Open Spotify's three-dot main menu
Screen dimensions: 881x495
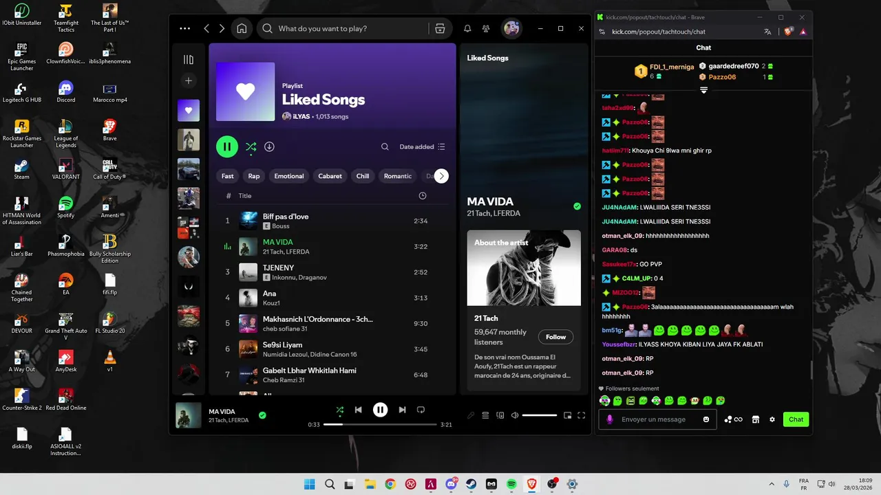(x=184, y=28)
